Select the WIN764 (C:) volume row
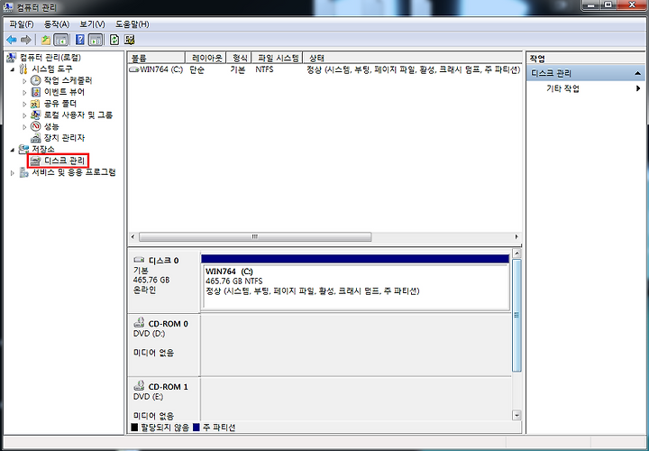The height and width of the screenshot is (451, 649). tap(324, 69)
